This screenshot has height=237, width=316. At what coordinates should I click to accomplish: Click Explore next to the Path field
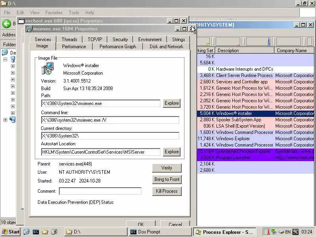(x=171, y=103)
